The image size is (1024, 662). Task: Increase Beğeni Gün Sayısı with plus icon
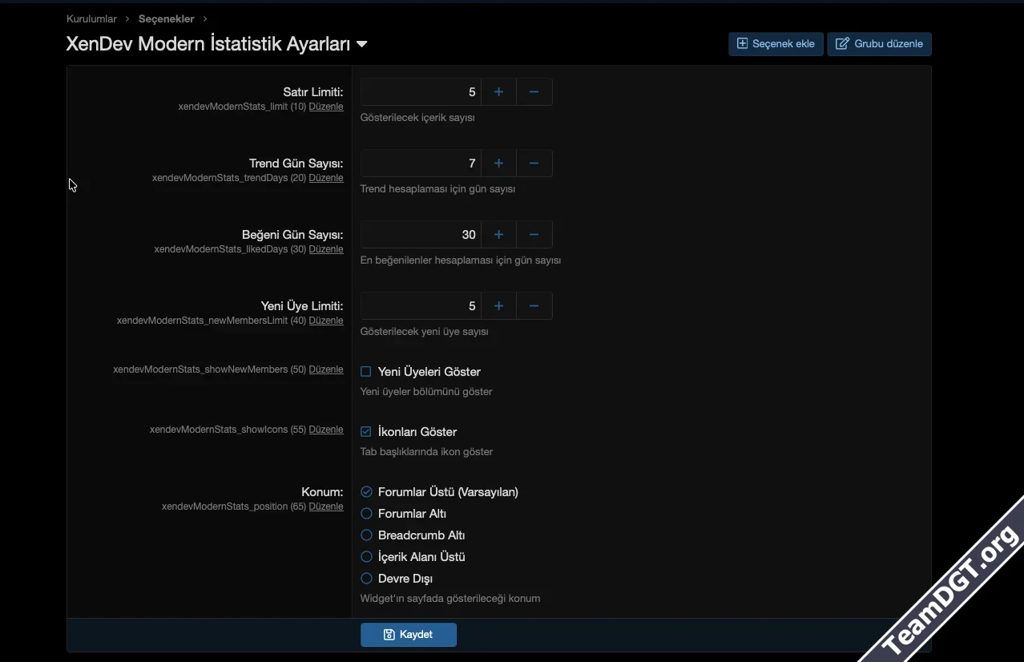(498, 235)
